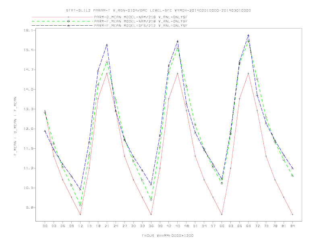Click legend entry PARM=F_MEAN MODEL=GFS/212
Viewport: 319px width, 246px height.
141,26
